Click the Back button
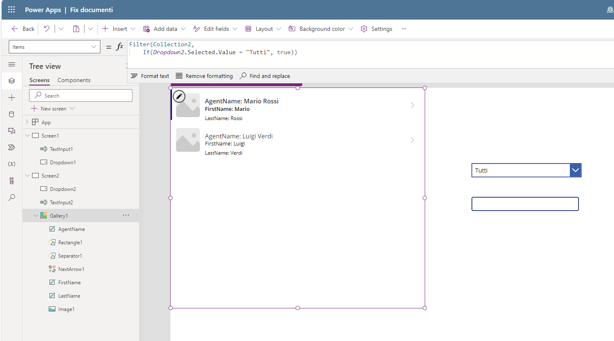Viewport: 614px width, 341px height. point(22,28)
